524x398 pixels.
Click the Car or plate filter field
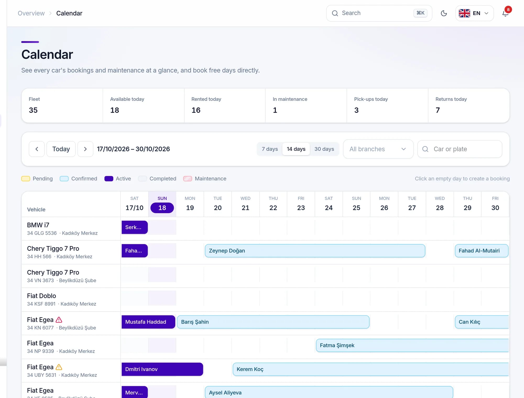(460, 149)
